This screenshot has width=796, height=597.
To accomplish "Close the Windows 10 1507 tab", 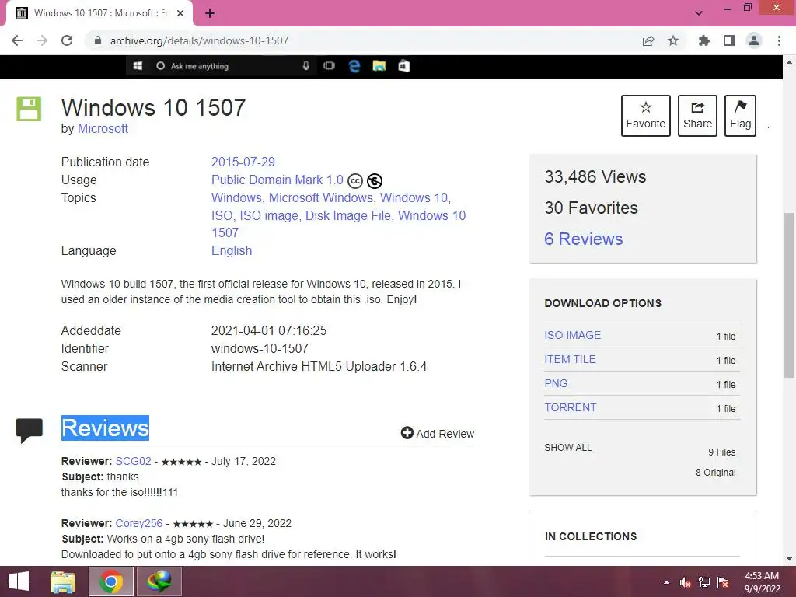I will pyautogui.click(x=180, y=13).
